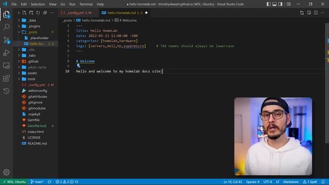Open the File menu
329x185 pixels.
(x=14, y=4)
